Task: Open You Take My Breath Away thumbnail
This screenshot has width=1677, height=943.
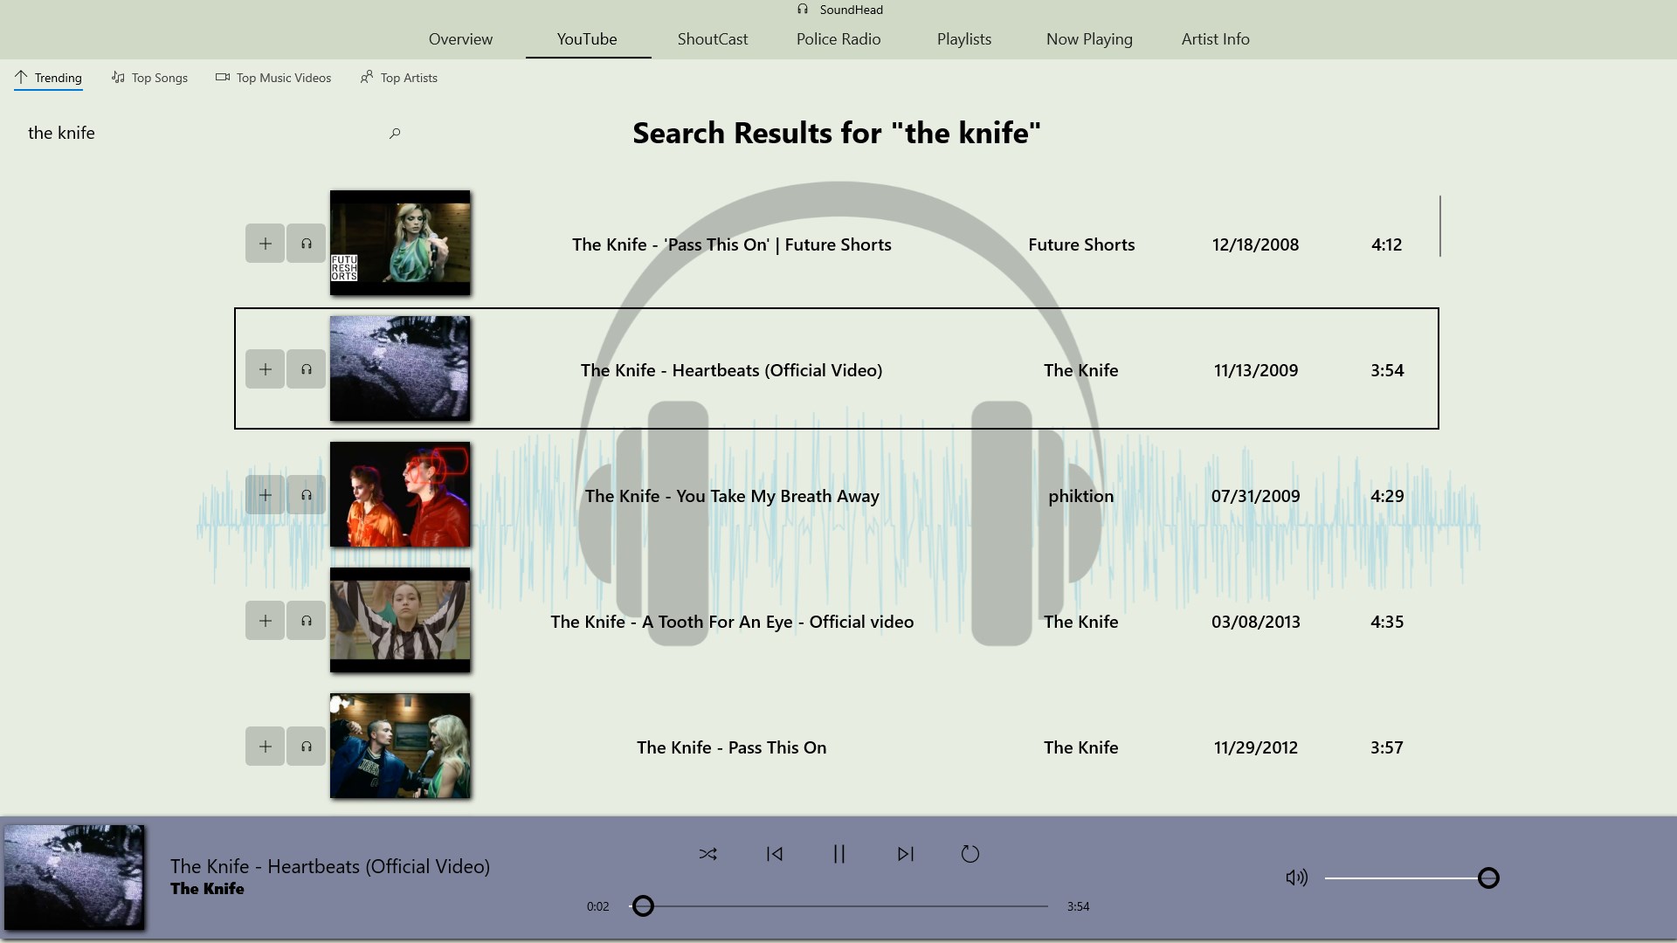Action: tap(400, 495)
